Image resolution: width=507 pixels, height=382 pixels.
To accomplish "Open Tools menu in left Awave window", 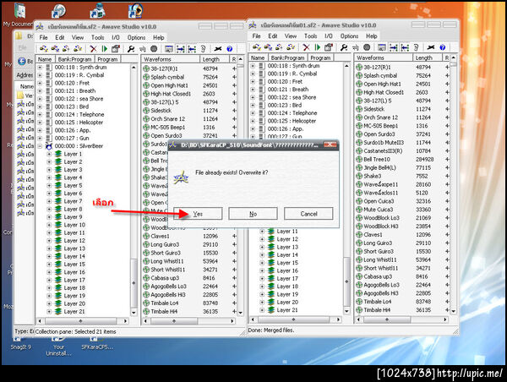I will pos(97,37).
